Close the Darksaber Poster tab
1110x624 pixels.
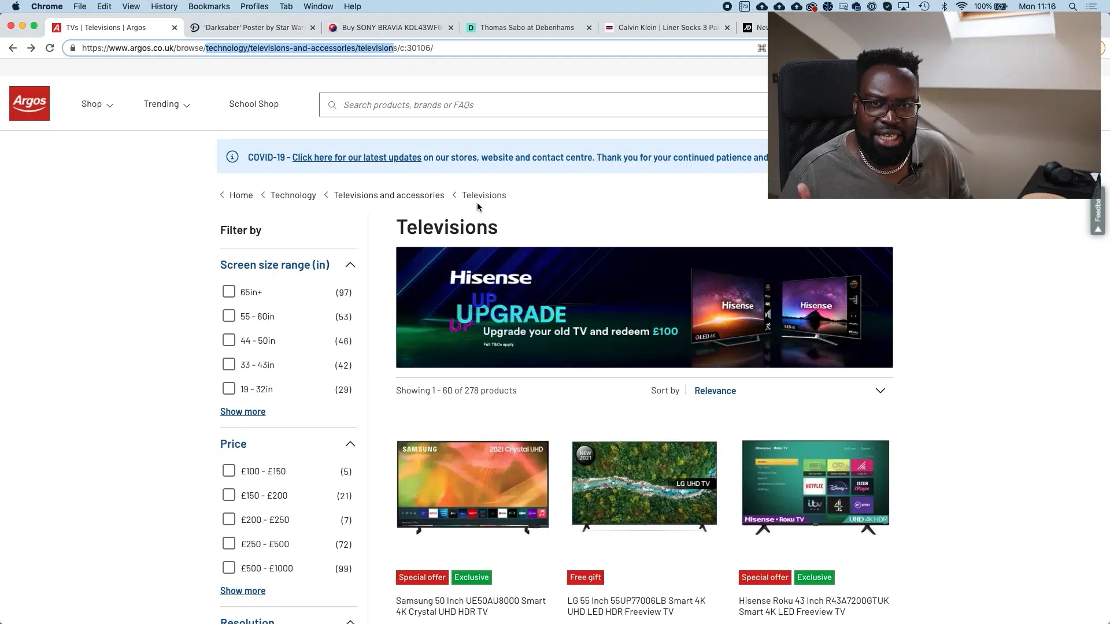tap(313, 28)
